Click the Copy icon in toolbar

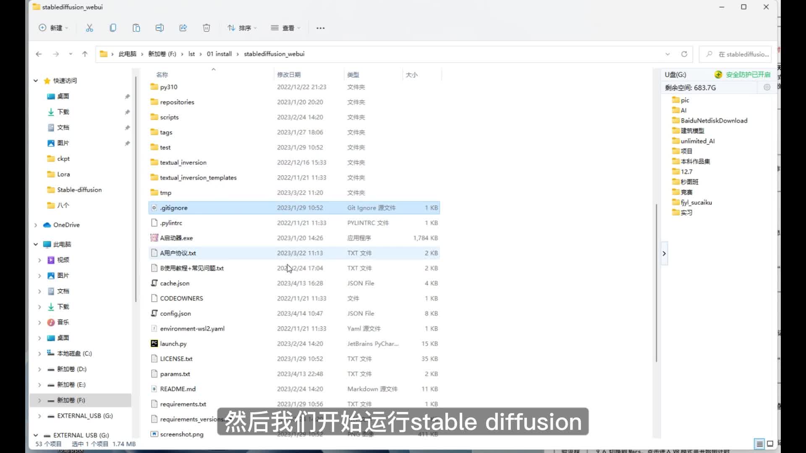(113, 28)
